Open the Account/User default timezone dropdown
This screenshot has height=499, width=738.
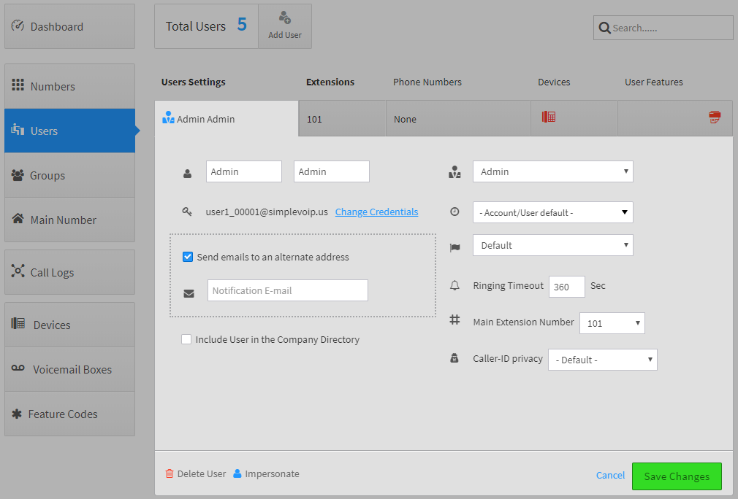(x=553, y=212)
